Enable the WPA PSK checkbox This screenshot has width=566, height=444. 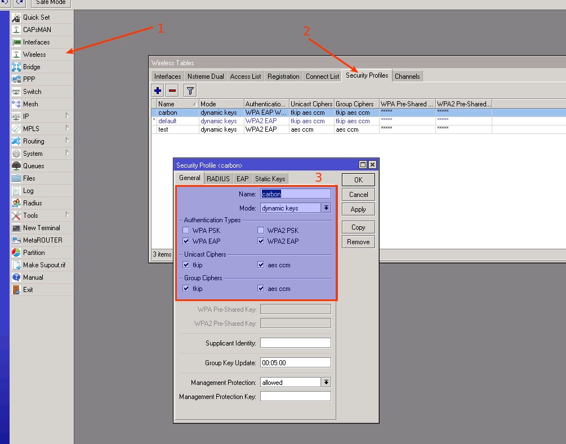tap(186, 230)
